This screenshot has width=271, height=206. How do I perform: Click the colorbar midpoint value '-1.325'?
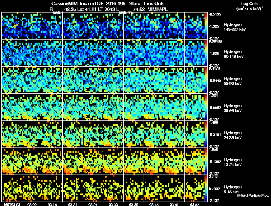pos(214,26)
